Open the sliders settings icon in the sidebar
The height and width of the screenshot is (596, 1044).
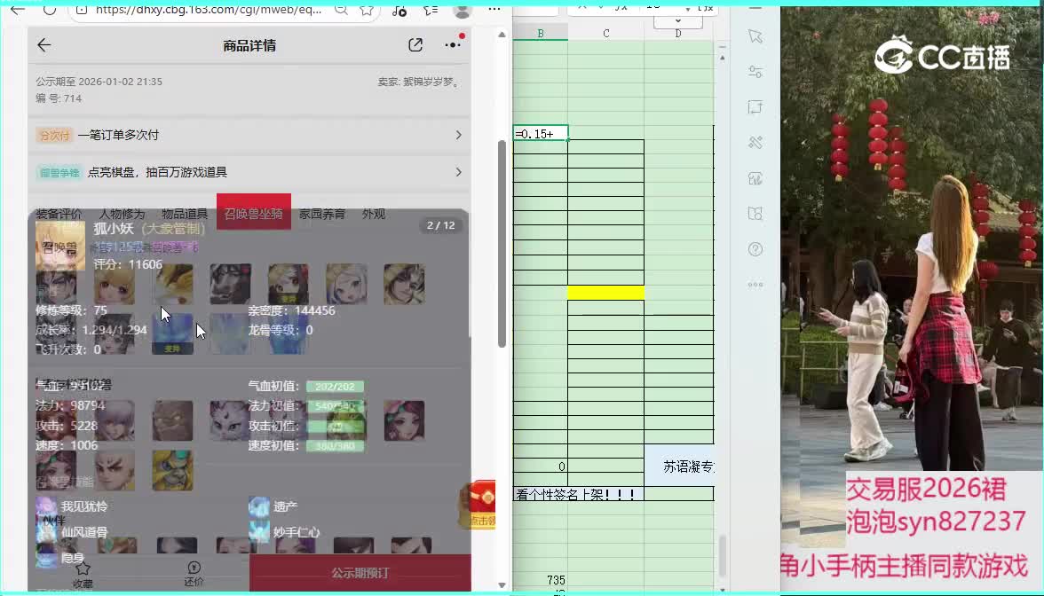point(755,72)
